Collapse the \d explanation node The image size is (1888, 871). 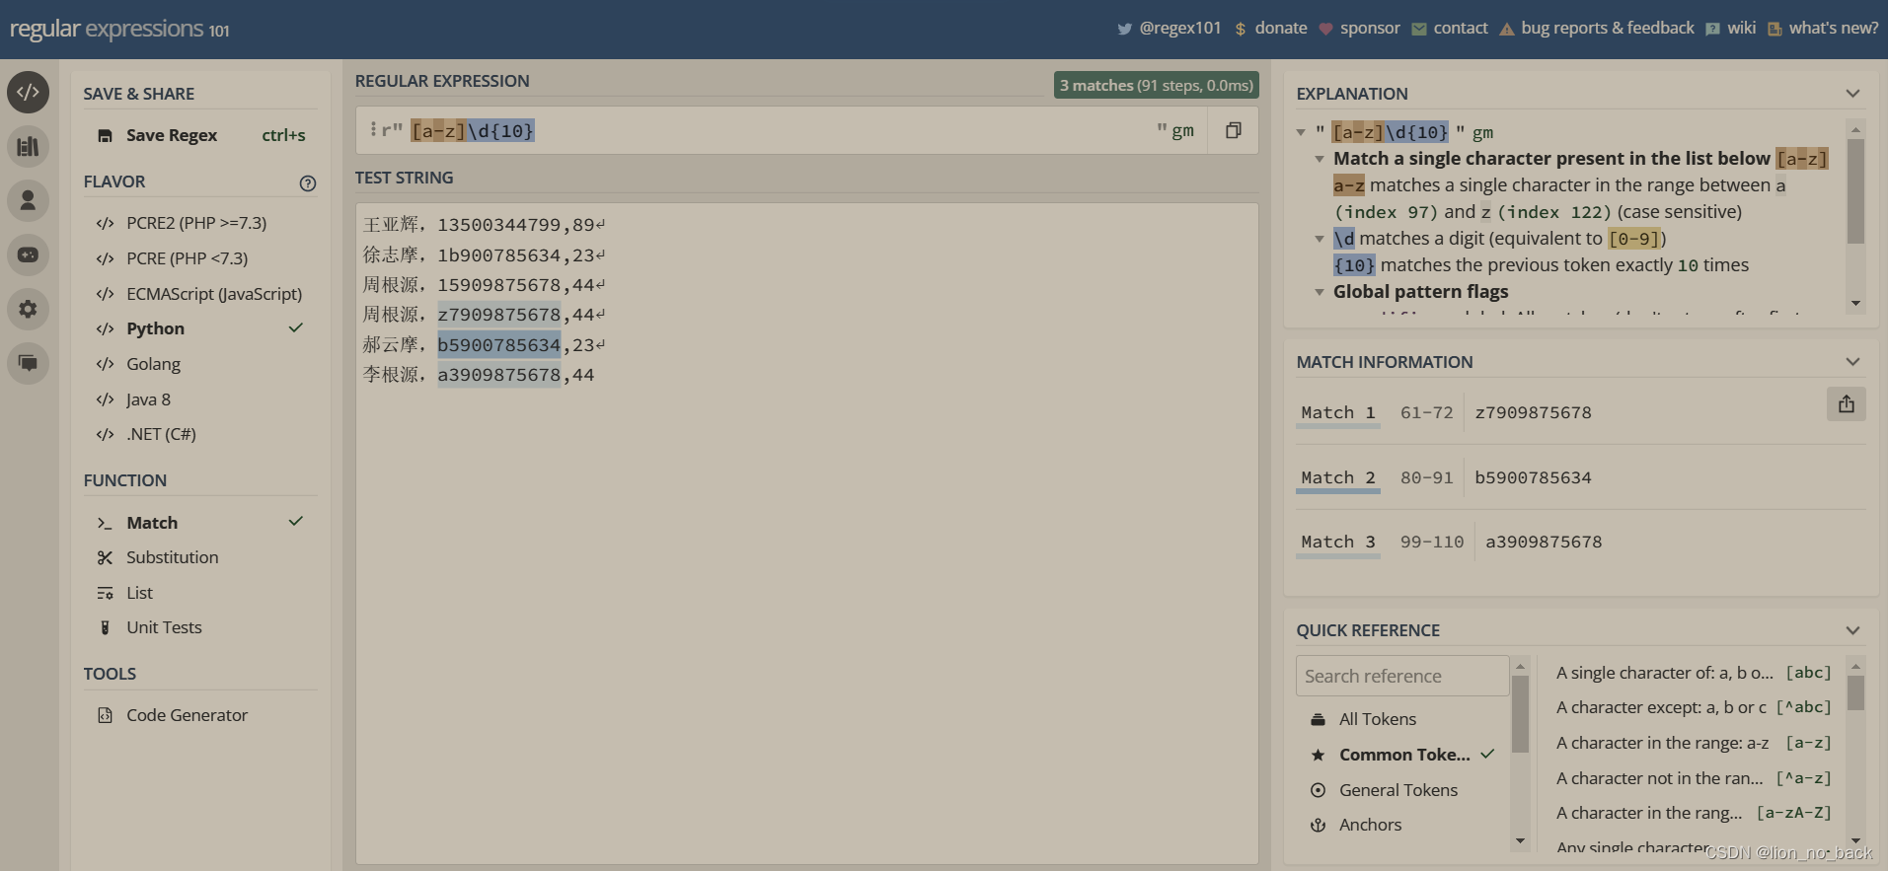pos(1320,239)
